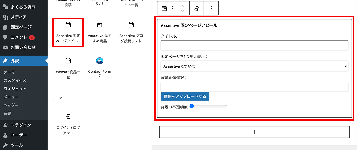357x150 pixels.
Task: Click the ツール wrench icon
Action: [x=5, y=145]
